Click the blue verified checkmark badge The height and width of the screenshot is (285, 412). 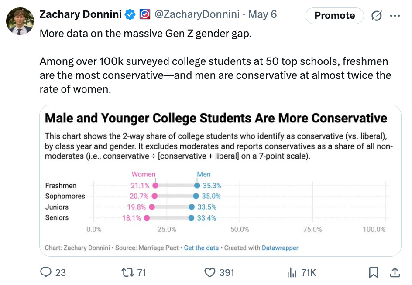coord(130,14)
